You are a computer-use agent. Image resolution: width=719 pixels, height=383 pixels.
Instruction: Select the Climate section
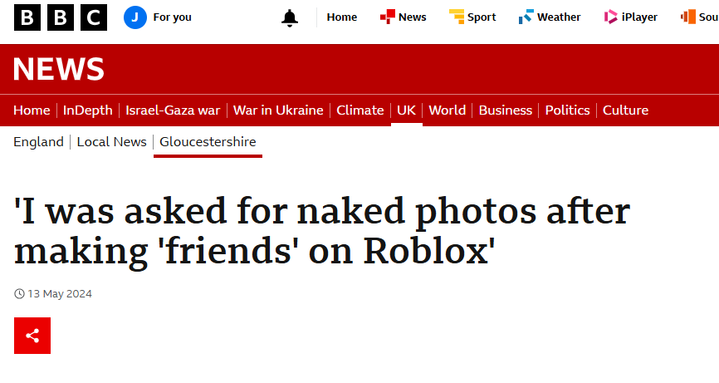(x=360, y=110)
